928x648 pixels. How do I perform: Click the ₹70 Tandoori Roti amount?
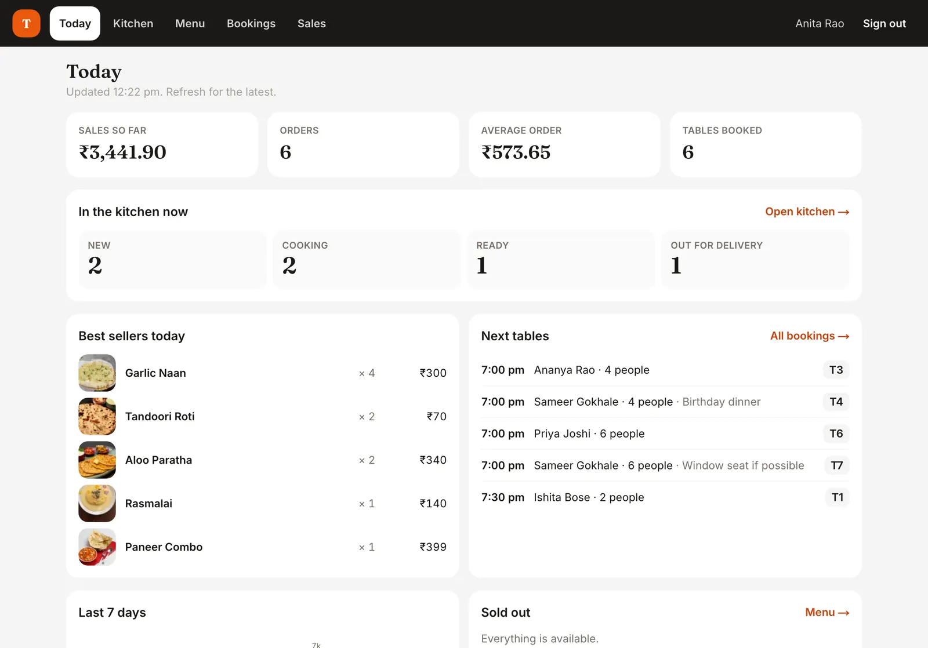click(x=436, y=416)
